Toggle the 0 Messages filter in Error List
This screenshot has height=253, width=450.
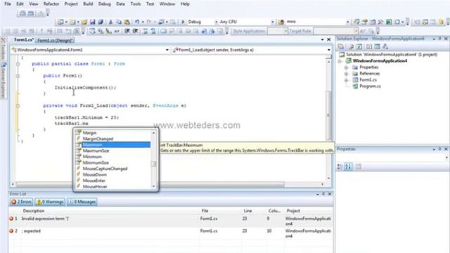(x=82, y=202)
